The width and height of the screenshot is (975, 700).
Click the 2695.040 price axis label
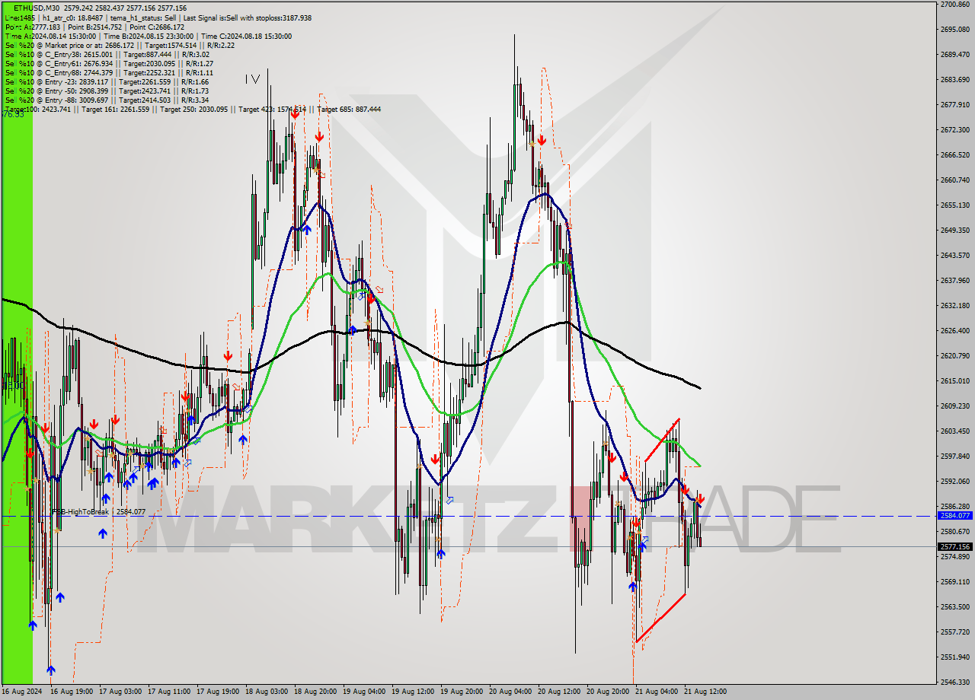coord(955,30)
